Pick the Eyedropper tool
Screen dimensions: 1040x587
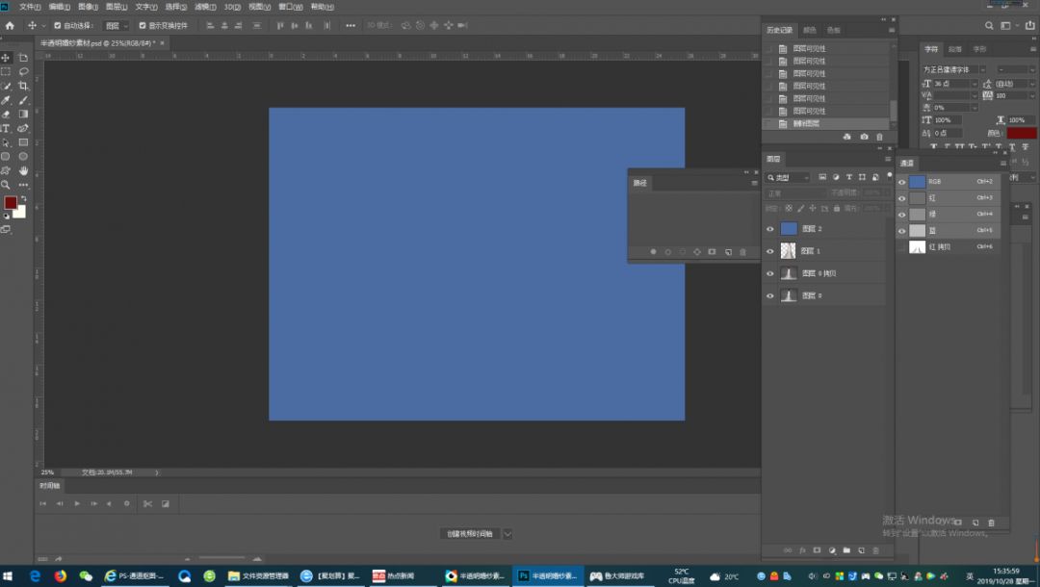pyautogui.click(x=6, y=100)
